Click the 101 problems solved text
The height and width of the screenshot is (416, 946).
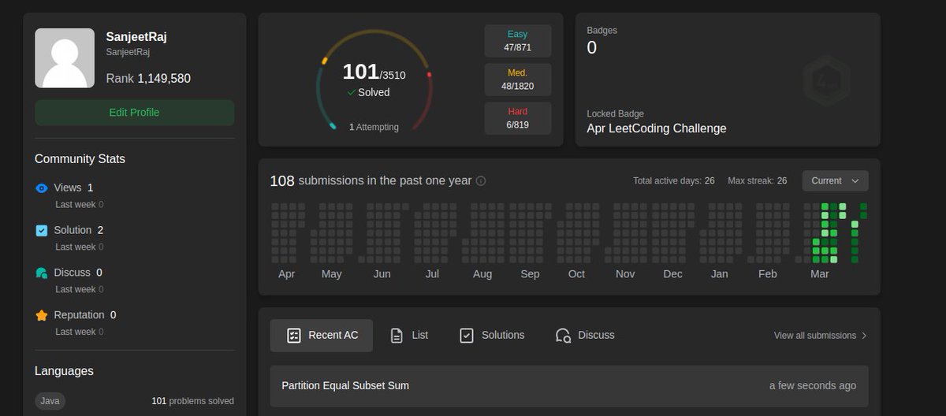click(193, 401)
